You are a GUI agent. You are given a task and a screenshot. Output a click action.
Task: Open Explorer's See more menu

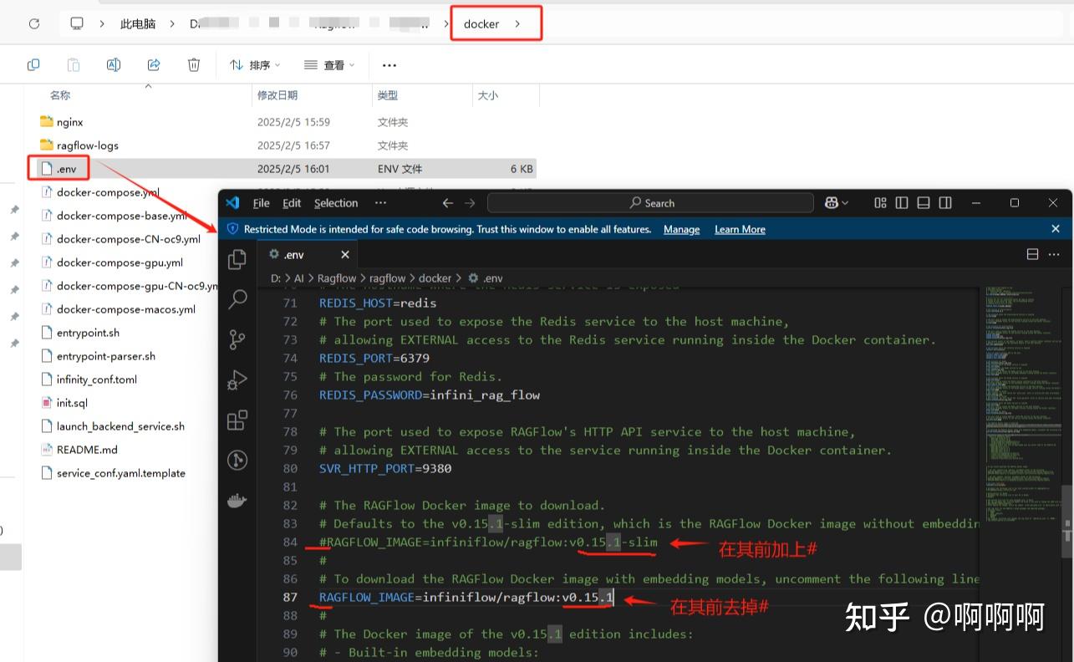[389, 64]
